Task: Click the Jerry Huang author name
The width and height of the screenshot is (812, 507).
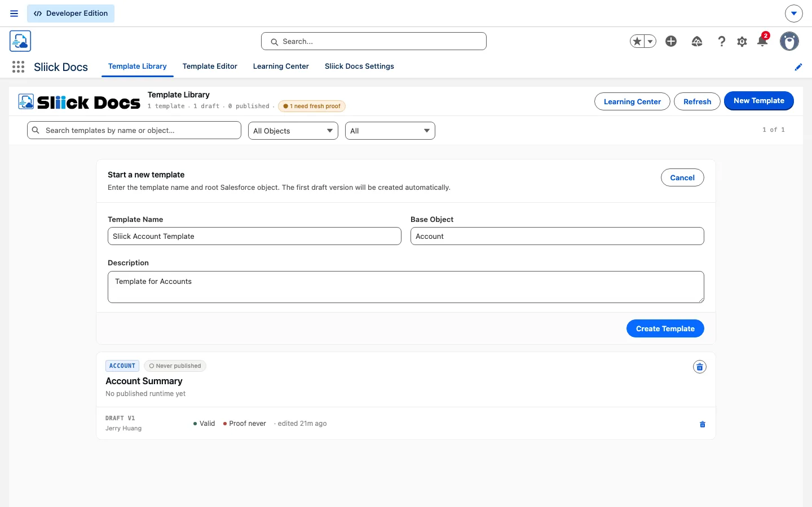Action: pyautogui.click(x=123, y=428)
